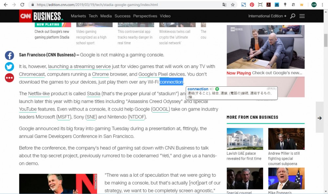Play pronunciation of 'connection' in popup
This screenshot has height=194, width=328.
click(212, 89)
